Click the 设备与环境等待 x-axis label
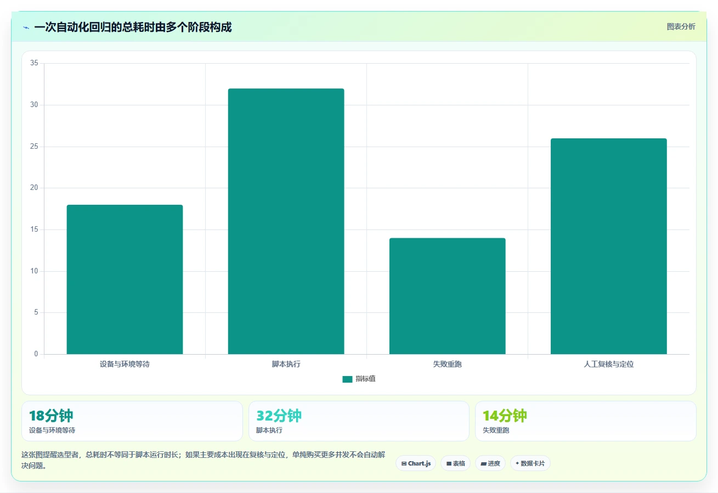718x493 pixels. point(125,364)
